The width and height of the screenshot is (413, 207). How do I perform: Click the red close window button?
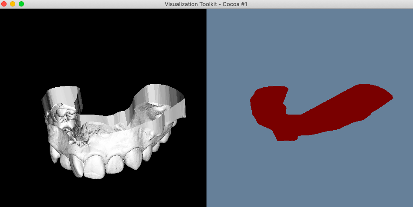[x=4, y=4]
